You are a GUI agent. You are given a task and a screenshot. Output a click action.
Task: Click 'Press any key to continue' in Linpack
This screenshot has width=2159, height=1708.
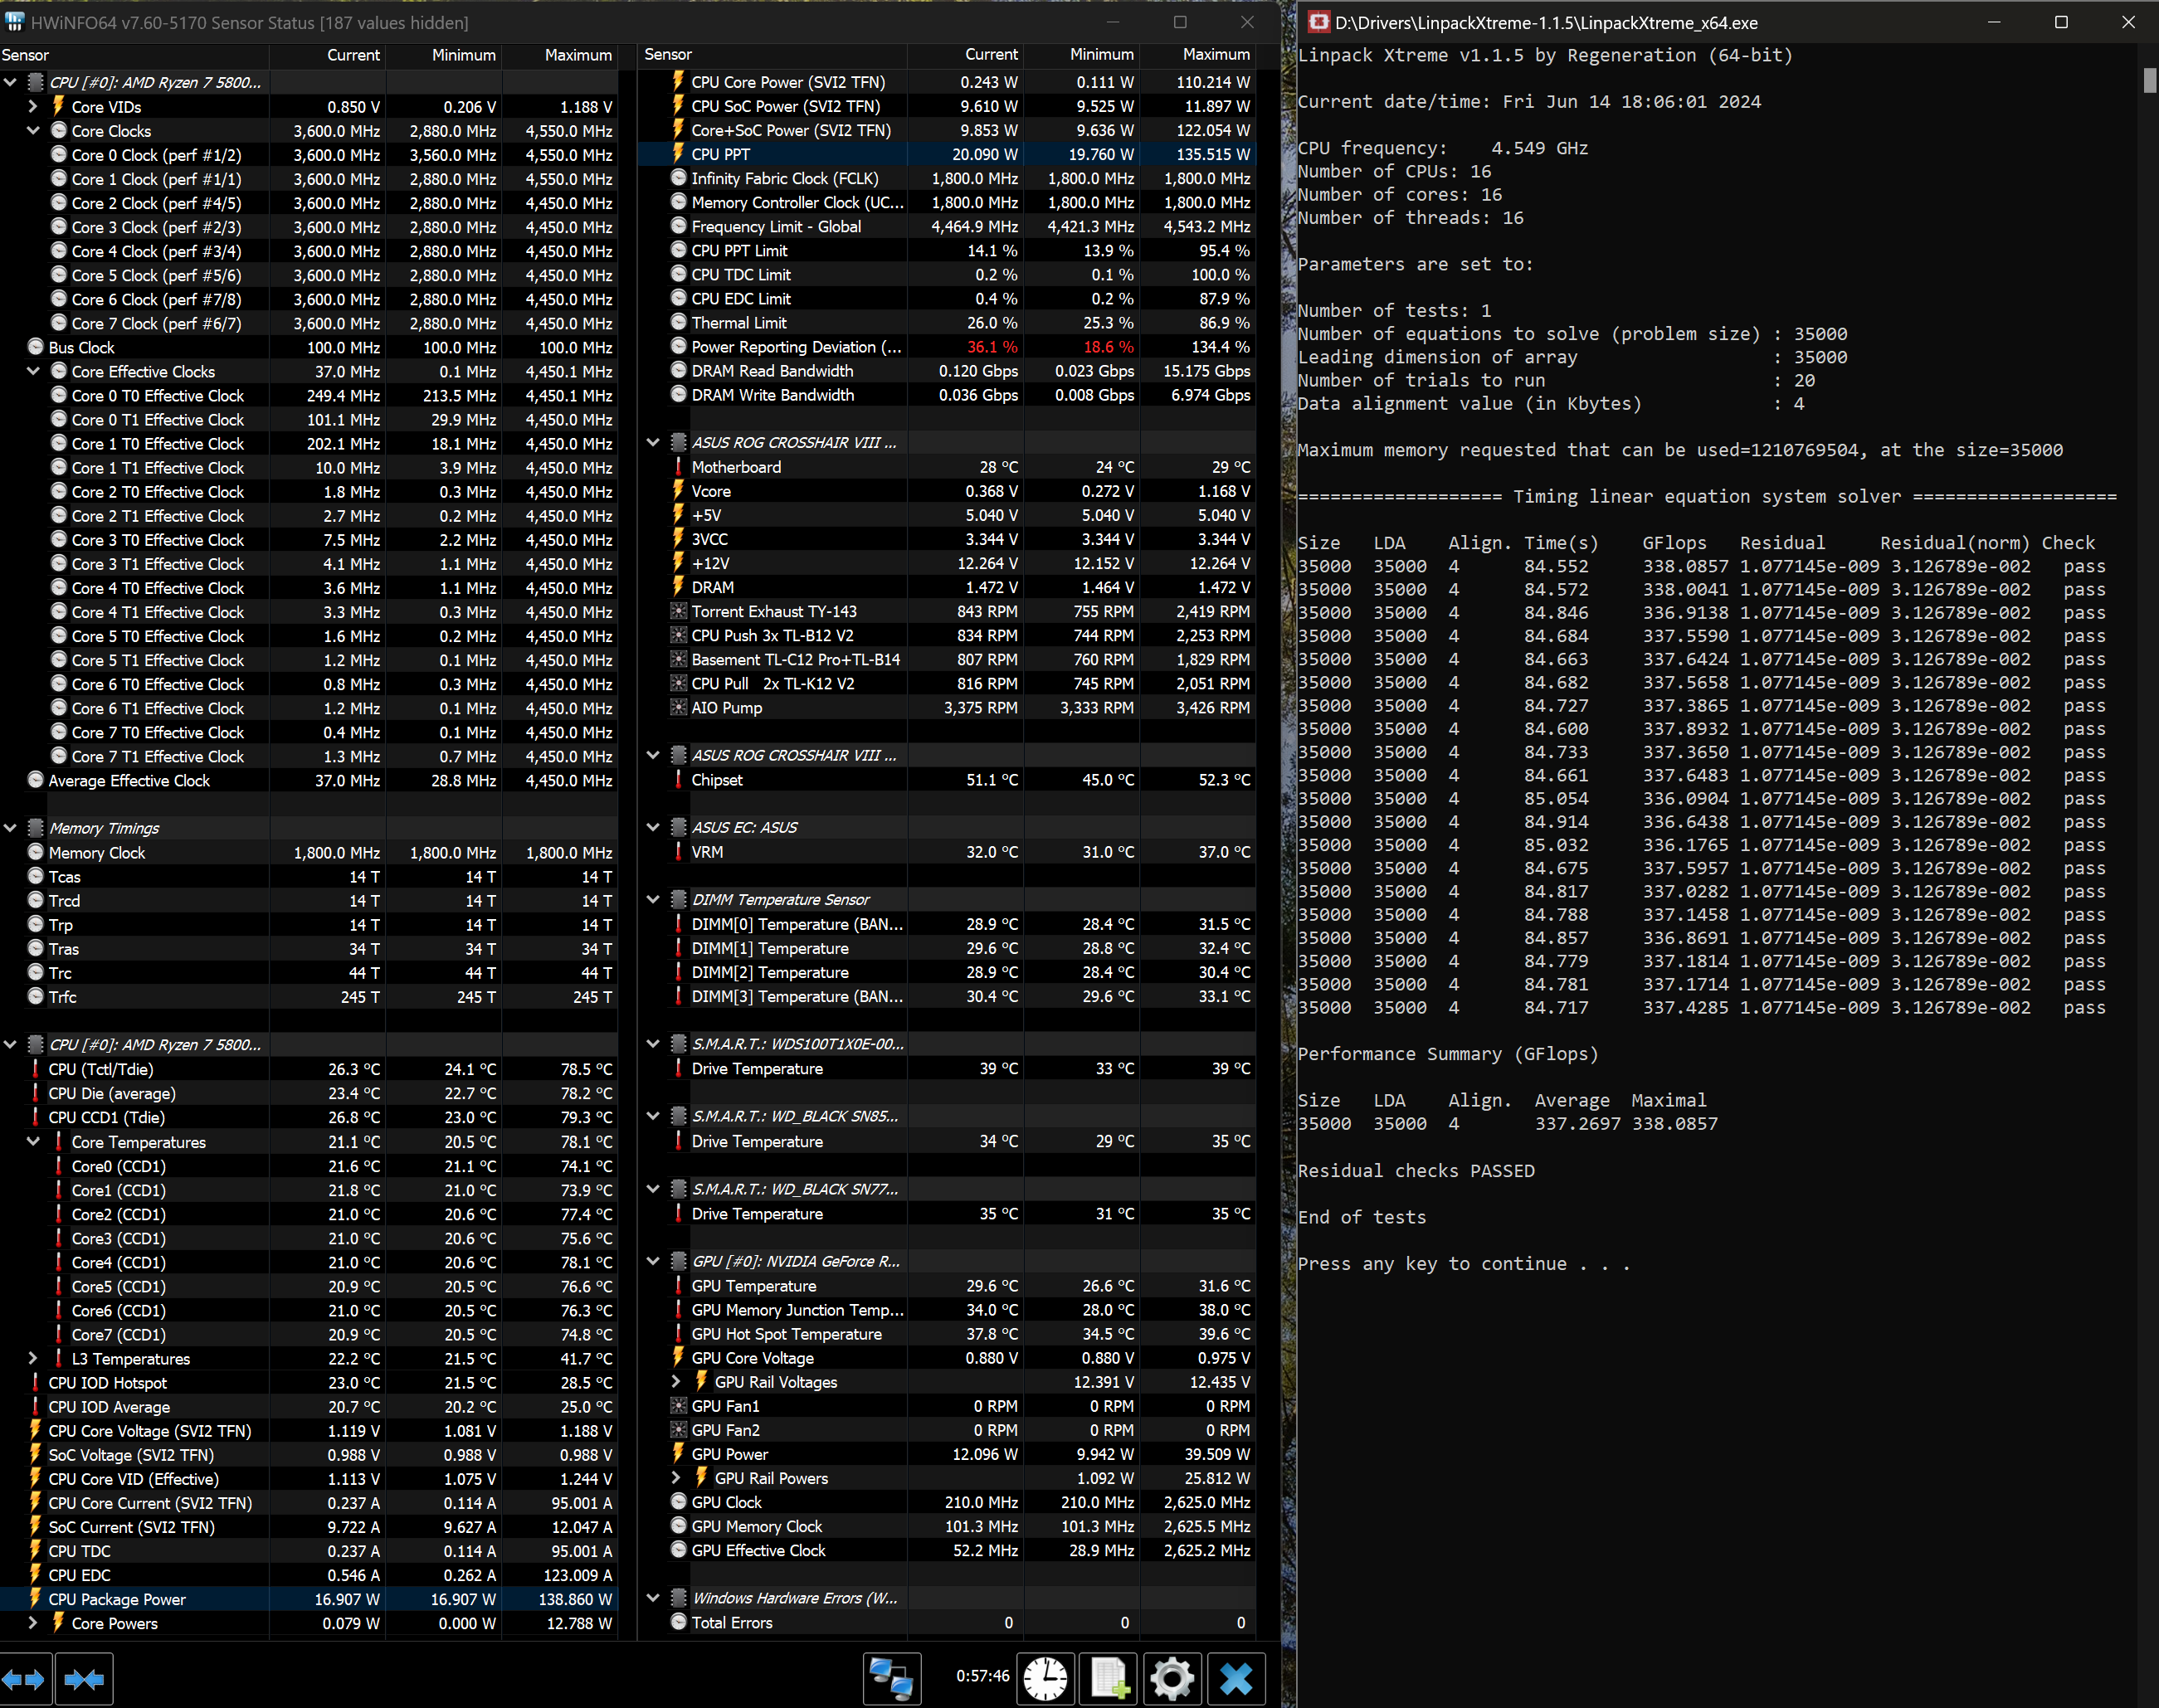(1464, 1264)
